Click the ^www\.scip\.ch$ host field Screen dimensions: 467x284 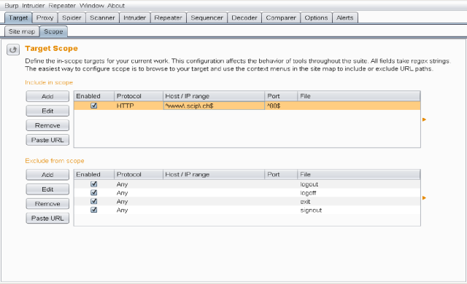click(214, 106)
